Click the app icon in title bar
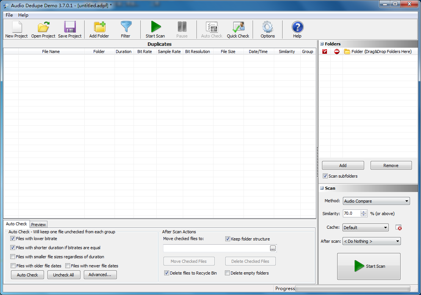The image size is (421, 295). point(6,5)
